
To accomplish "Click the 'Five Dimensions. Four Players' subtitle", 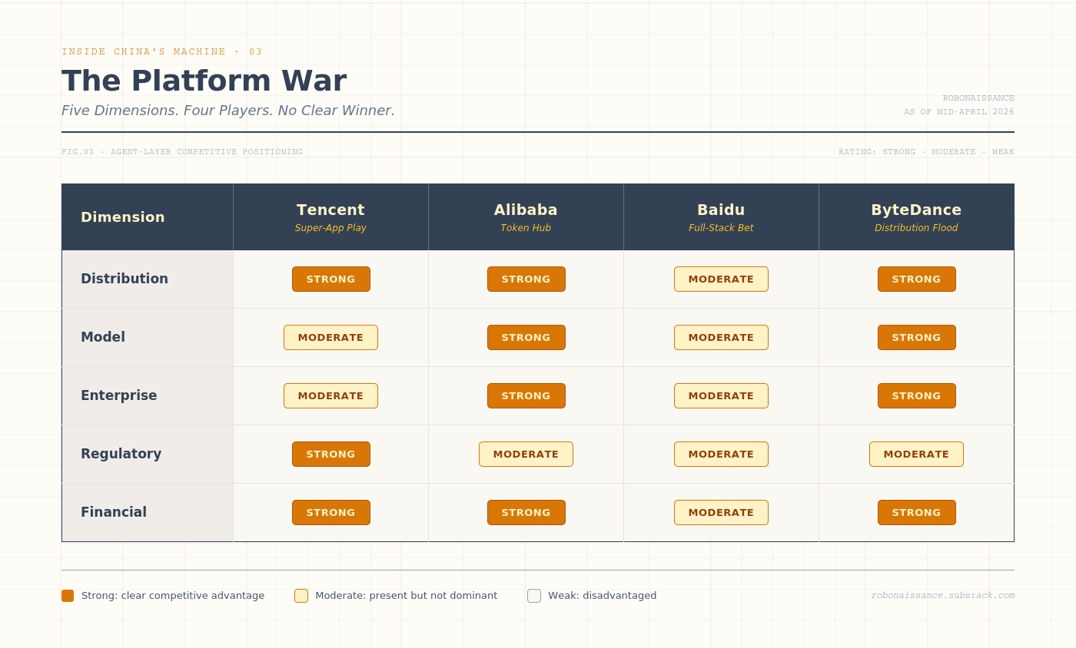I will point(228,111).
